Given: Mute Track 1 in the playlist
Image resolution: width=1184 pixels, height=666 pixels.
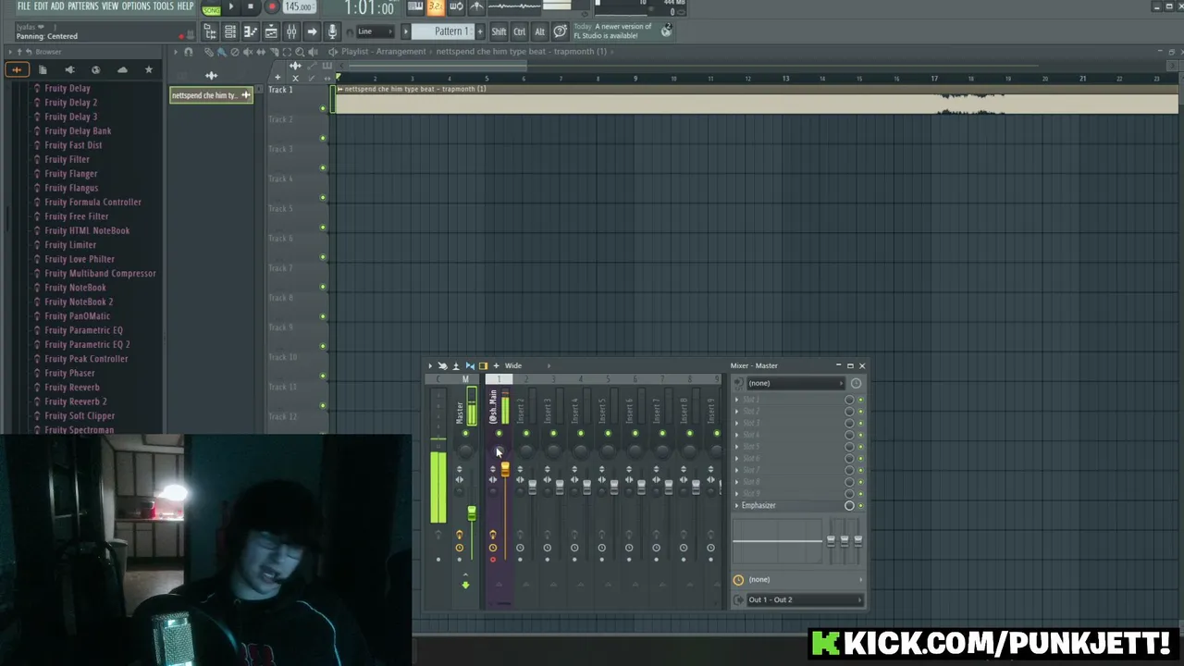Looking at the screenshot, I should [x=323, y=108].
